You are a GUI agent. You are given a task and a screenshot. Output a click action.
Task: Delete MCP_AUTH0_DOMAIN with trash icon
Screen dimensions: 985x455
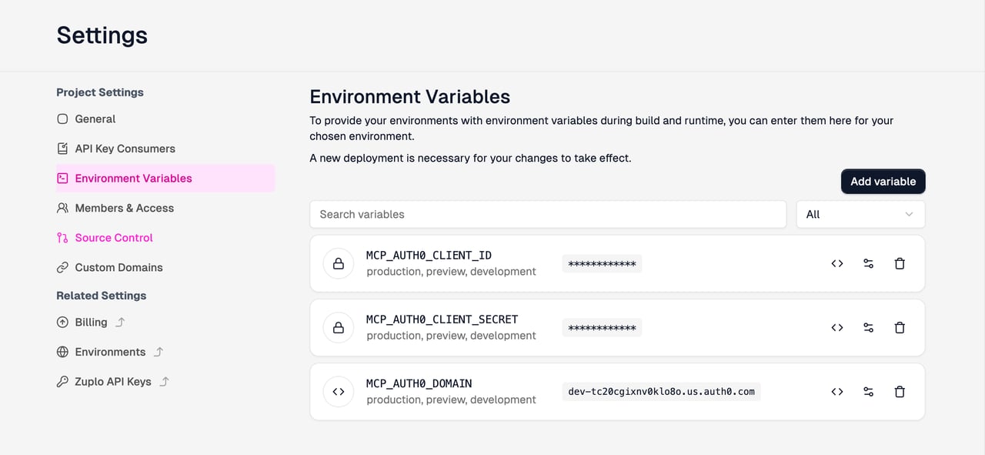900,391
